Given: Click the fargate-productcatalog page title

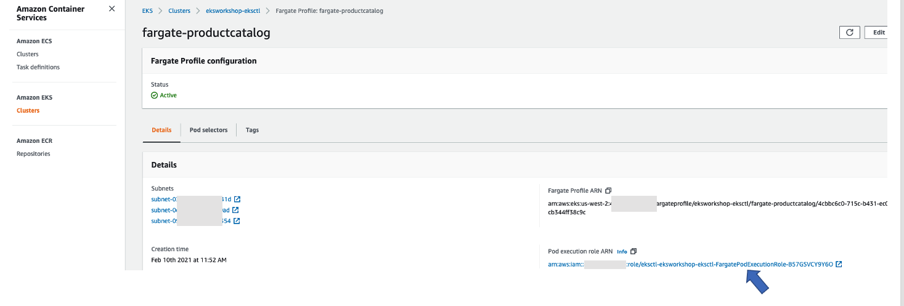Looking at the screenshot, I should [206, 33].
